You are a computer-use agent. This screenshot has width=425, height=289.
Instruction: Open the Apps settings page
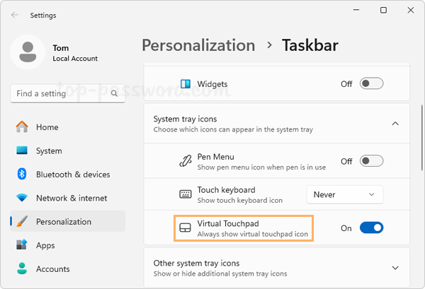click(45, 245)
